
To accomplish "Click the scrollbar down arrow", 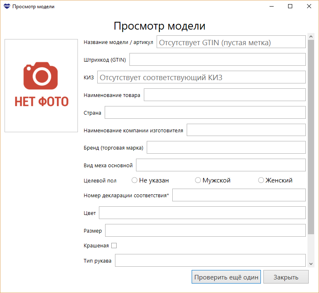I will [x=311, y=264].
